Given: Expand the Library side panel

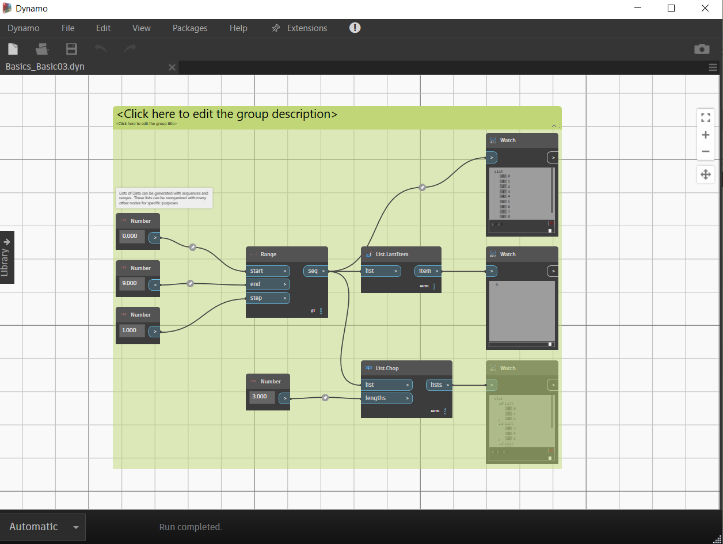Looking at the screenshot, I should coord(7,257).
